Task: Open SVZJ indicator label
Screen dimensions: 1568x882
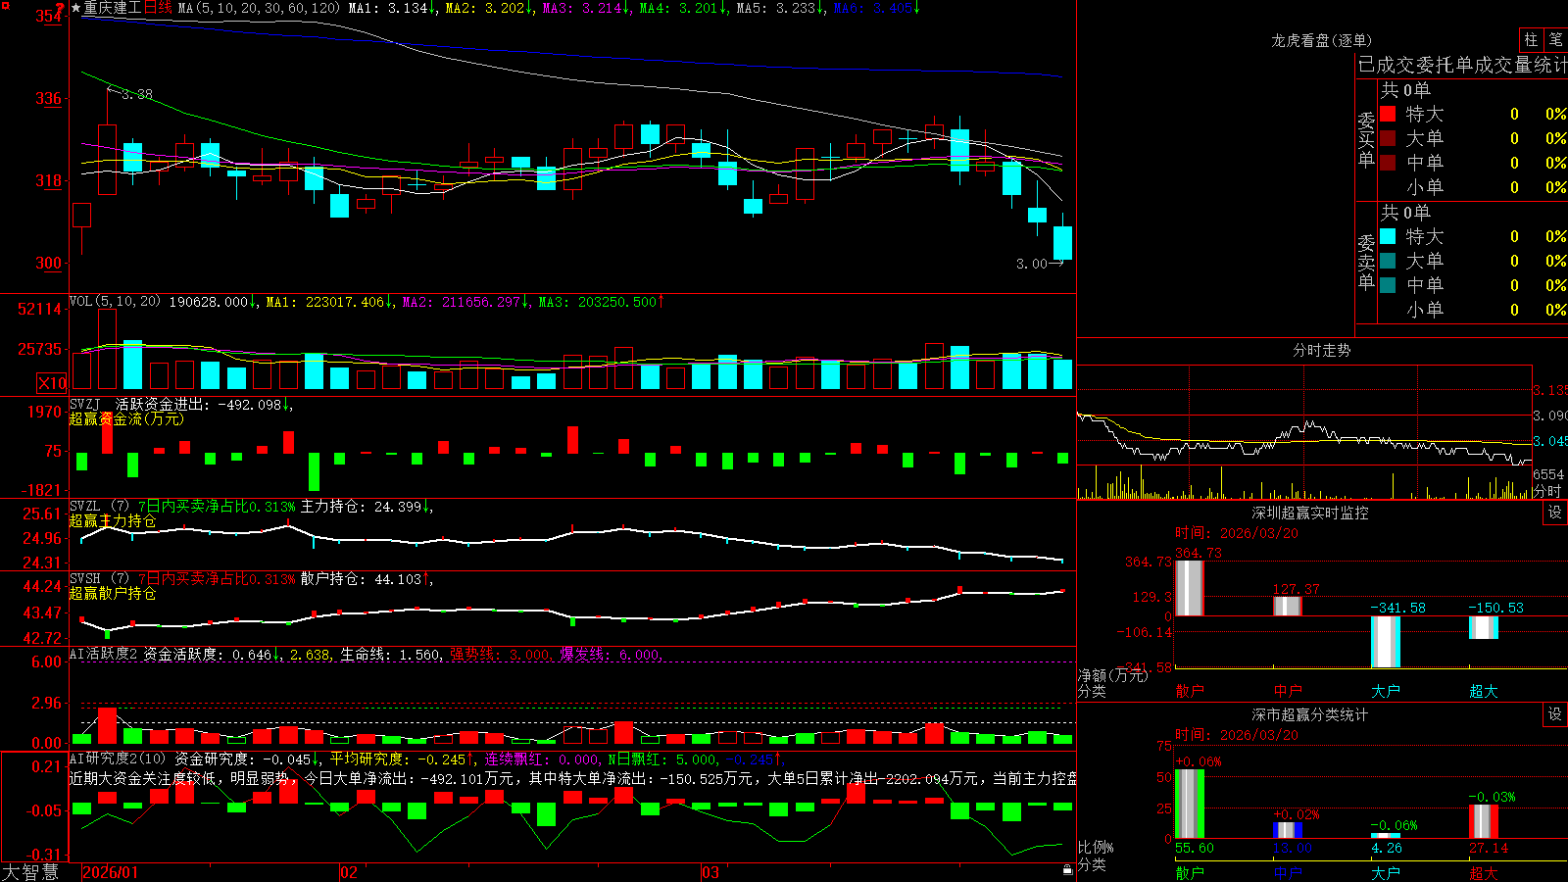Action: (x=84, y=404)
